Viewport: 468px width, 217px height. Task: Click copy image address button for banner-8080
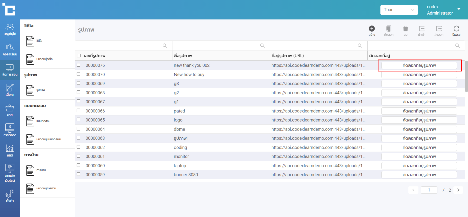click(419, 175)
